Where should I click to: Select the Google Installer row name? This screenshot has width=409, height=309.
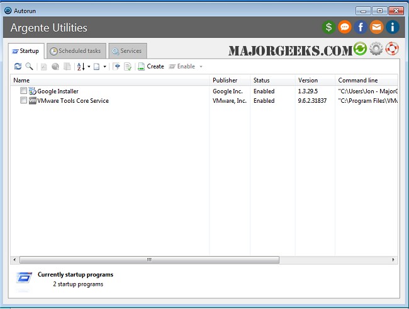[58, 91]
